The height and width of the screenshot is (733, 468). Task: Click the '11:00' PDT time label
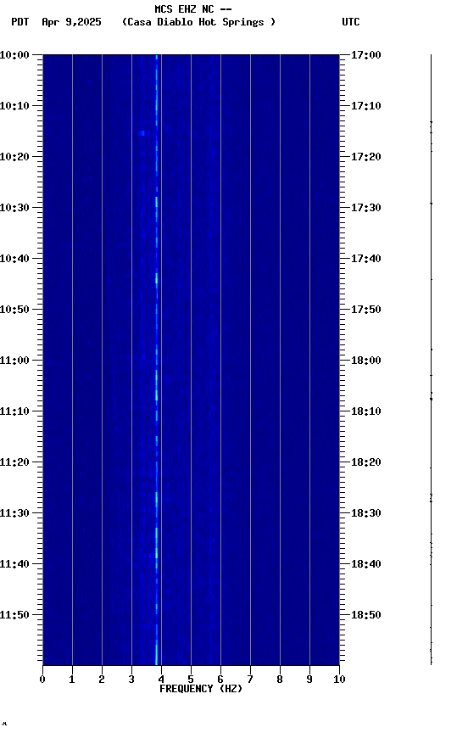[14, 361]
